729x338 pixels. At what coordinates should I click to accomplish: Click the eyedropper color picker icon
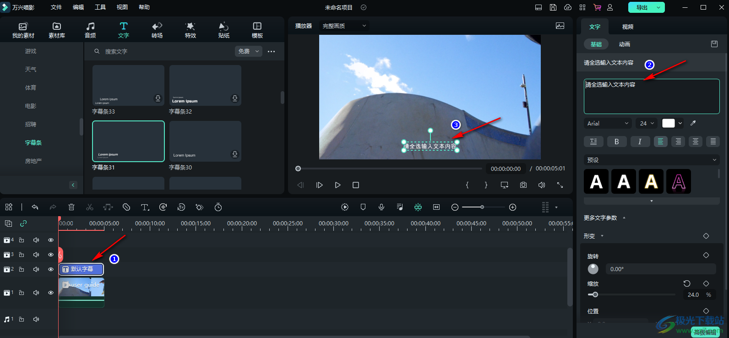693,123
